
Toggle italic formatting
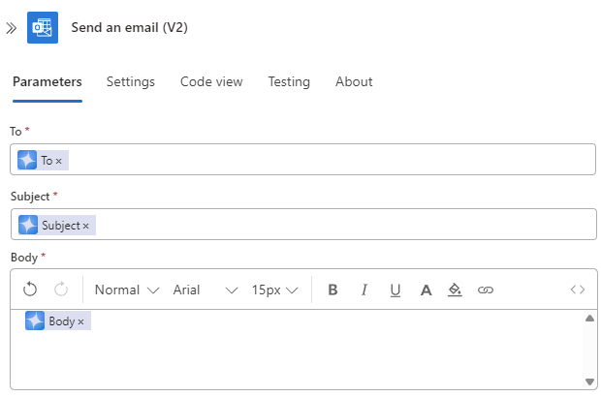coord(364,290)
